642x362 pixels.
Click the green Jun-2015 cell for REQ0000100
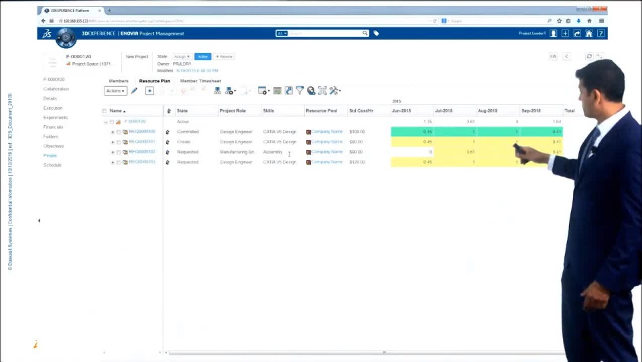[x=413, y=131]
